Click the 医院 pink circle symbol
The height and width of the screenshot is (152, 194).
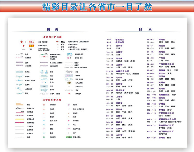coord(44,129)
